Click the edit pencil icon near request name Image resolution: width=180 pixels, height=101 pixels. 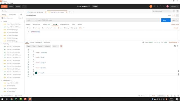click(x=174, y=15)
